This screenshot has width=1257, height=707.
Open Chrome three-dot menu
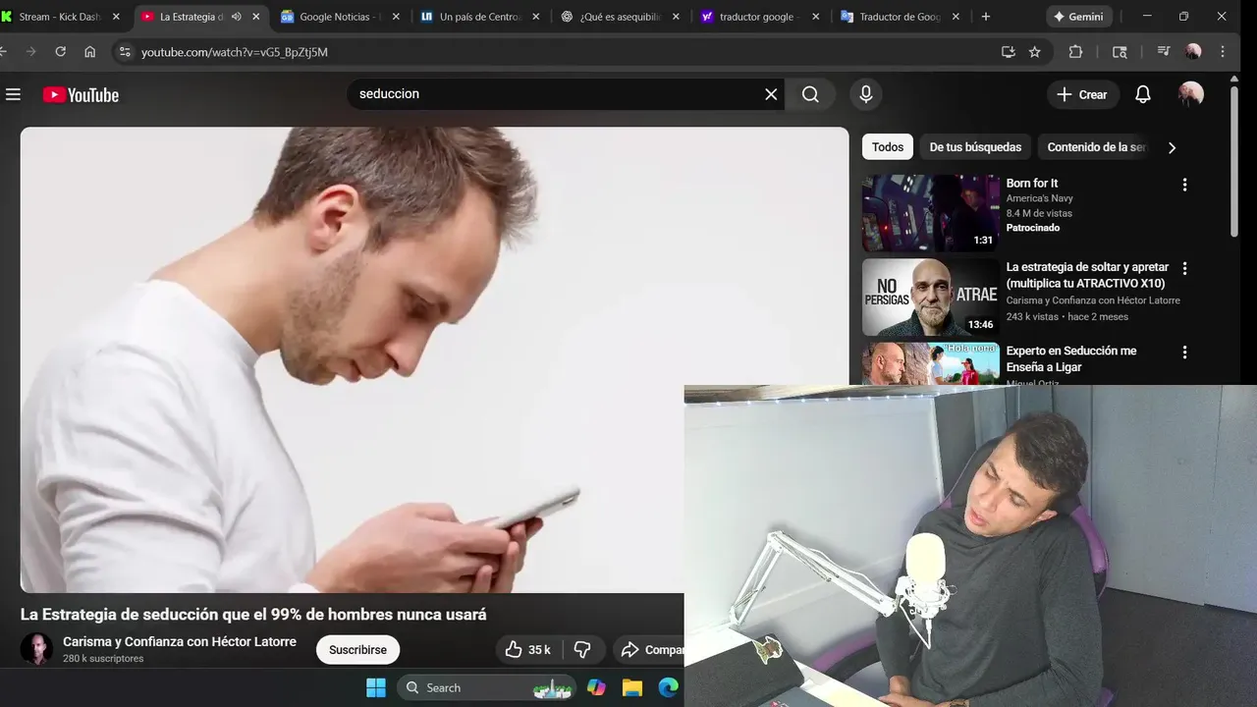[x=1223, y=52]
